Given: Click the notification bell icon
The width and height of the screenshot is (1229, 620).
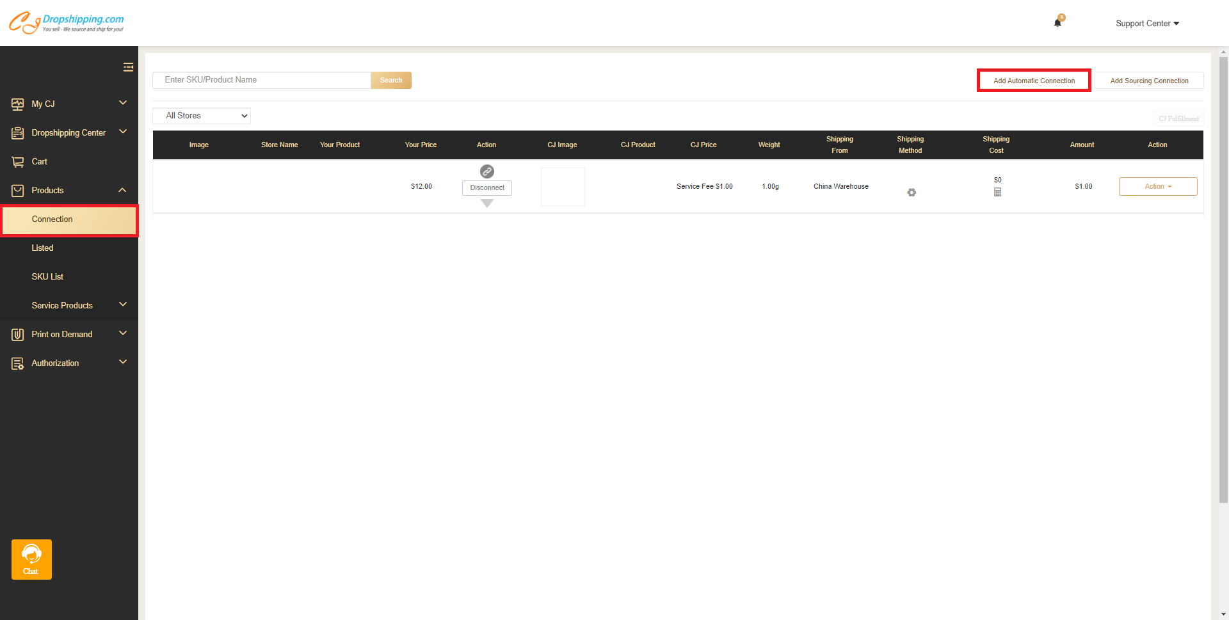Looking at the screenshot, I should 1057,23.
